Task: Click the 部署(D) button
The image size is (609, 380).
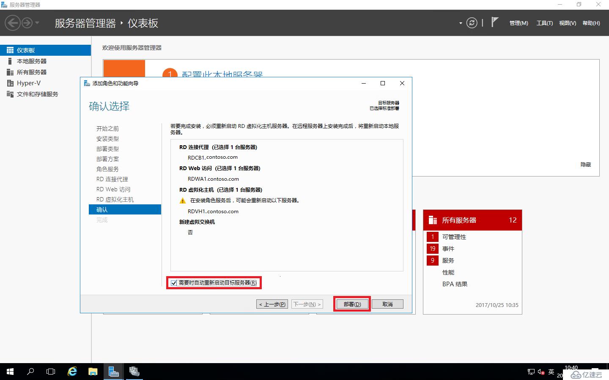Action: tap(352, 304)
